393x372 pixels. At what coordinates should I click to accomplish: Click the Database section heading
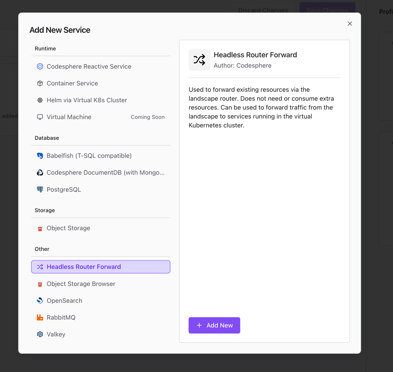point(47,138)
